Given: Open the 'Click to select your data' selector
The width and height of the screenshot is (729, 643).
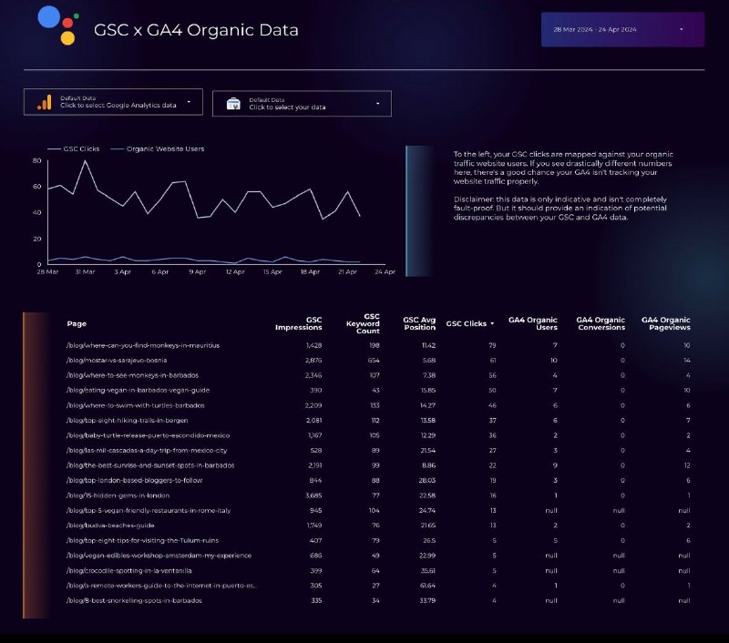Looking at the screenshot, I should pyautogui.click(x=302, y=103).
